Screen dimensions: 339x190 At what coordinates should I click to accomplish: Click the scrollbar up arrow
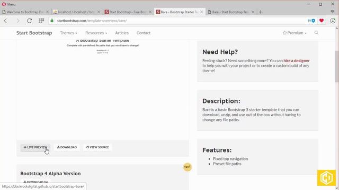[337, 28]
